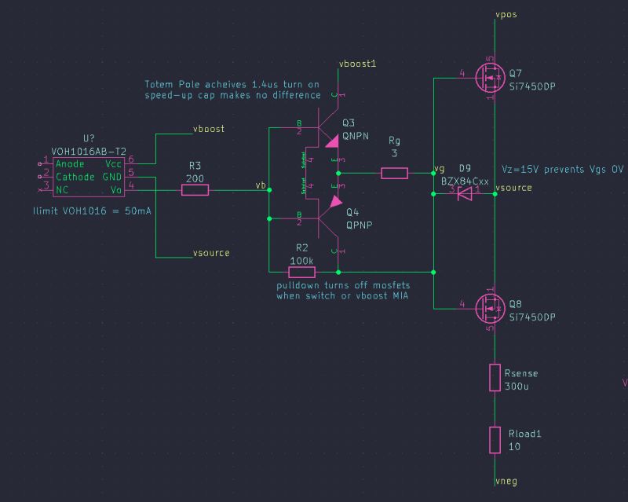628x502 pixels.
Task: Click the Rload1 10 resistor symbol
Action: 496,439
